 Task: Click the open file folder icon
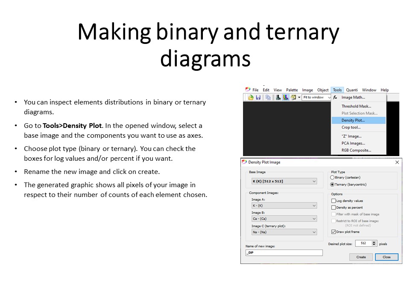pos(251,98)
